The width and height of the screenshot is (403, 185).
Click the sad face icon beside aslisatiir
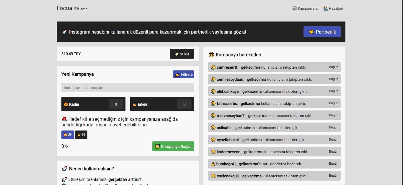213,128
